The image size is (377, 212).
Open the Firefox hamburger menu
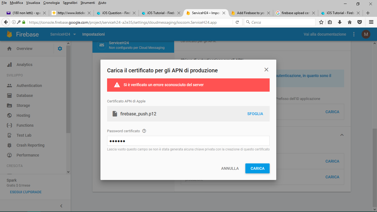point(371,22)
